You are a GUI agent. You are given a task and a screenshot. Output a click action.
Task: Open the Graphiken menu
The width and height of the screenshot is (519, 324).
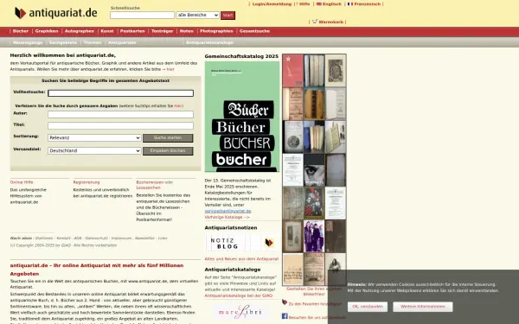point(47,31)
